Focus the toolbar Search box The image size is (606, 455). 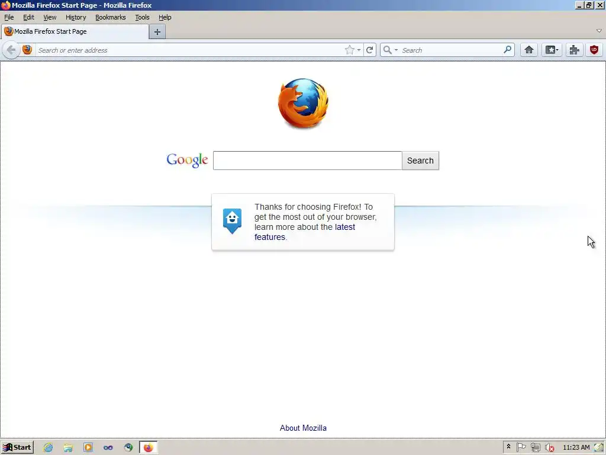coord(451,50)
